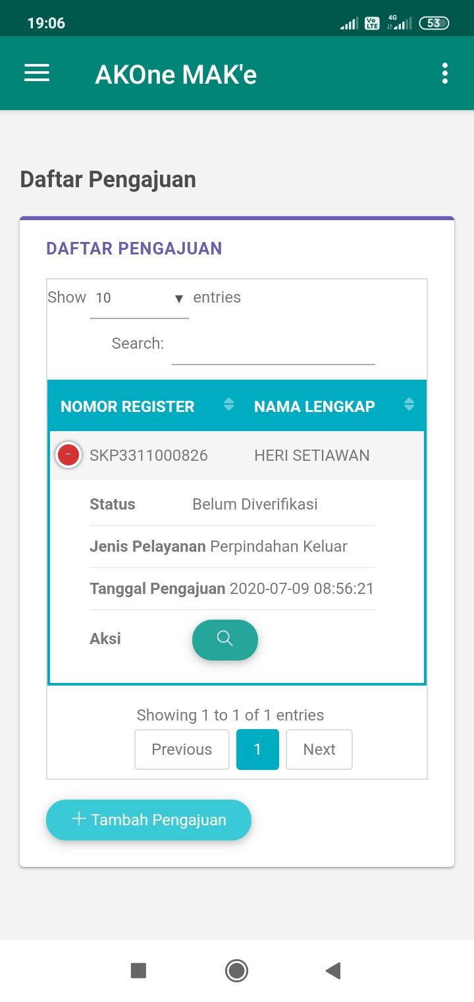Open the hamburger navigation menu

(x=37, y=73)
